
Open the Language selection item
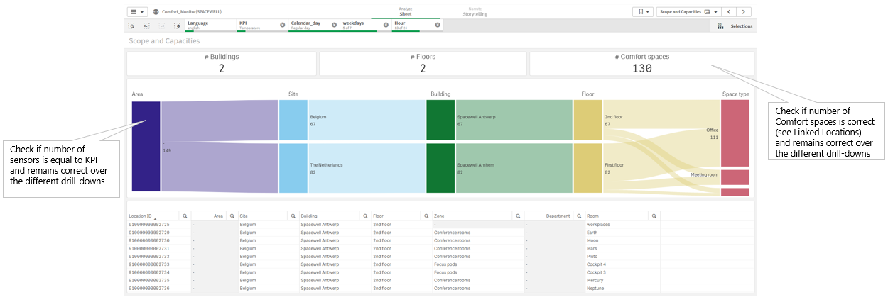[210, 26]
